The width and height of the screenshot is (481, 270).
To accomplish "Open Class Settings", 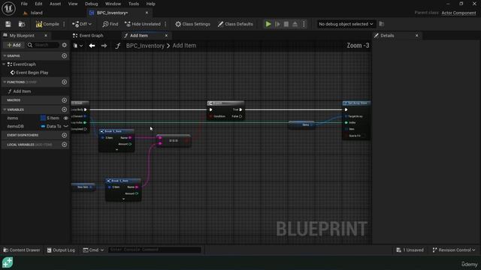I will pos(192,24).
